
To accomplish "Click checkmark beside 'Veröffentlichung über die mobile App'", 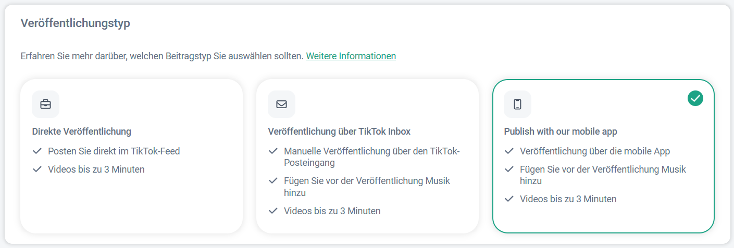I will 509,151.
